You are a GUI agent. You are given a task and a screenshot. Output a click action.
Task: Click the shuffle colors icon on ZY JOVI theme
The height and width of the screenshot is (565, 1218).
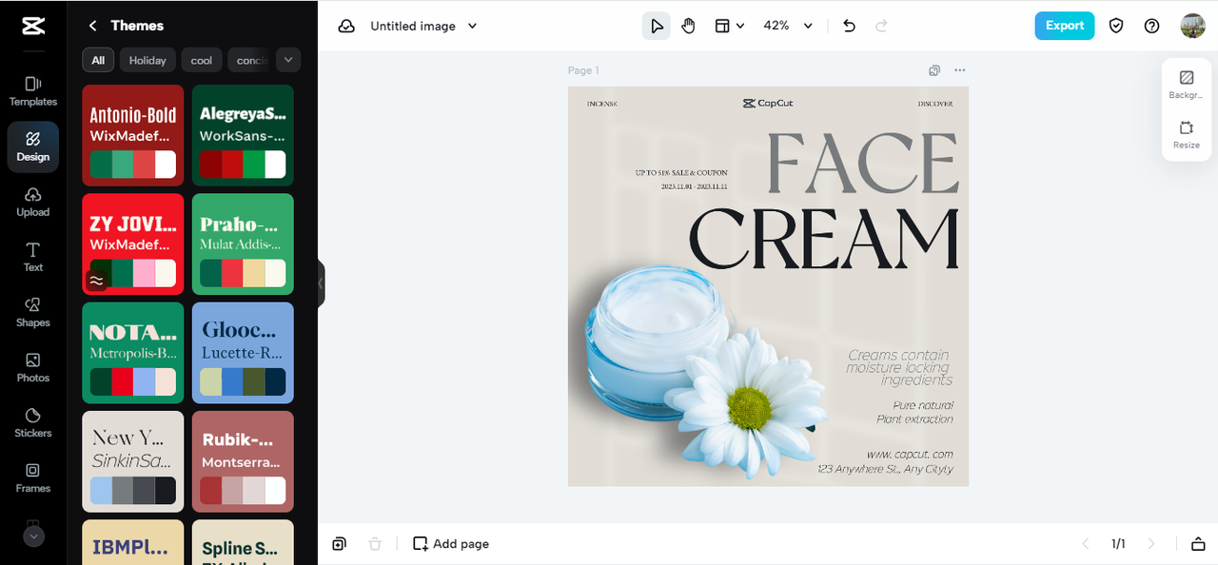tap(96, 281)
